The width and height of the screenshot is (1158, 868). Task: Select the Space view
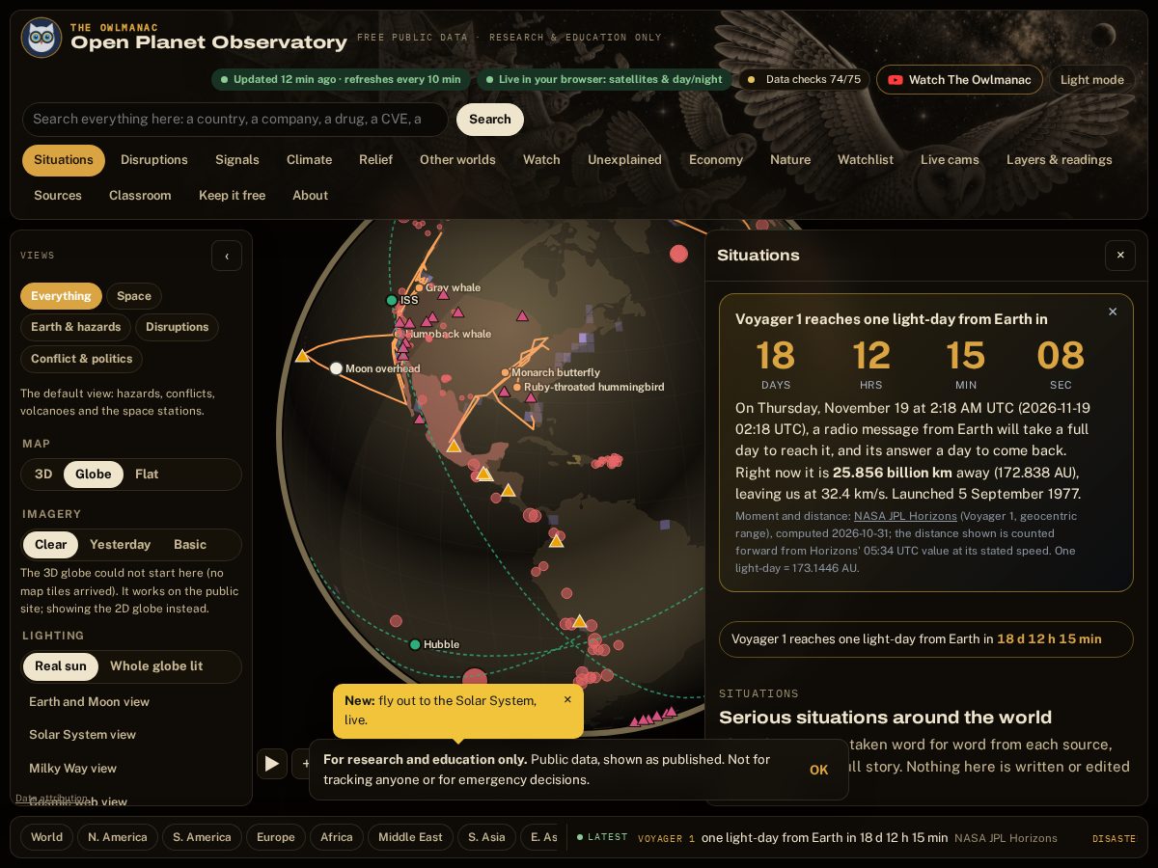click(x=134, y=296)
